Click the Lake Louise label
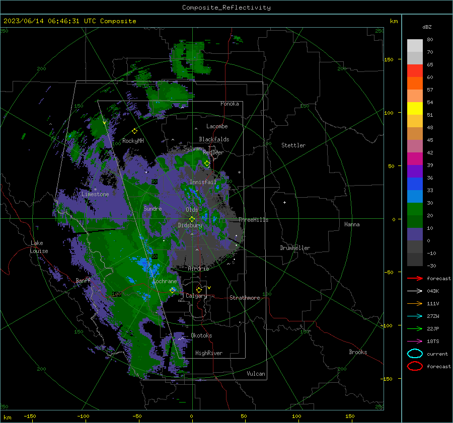 [x=39, y=247]
